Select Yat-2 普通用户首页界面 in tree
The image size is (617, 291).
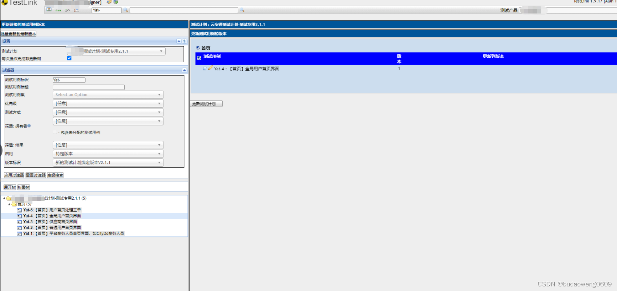point(52,228)
